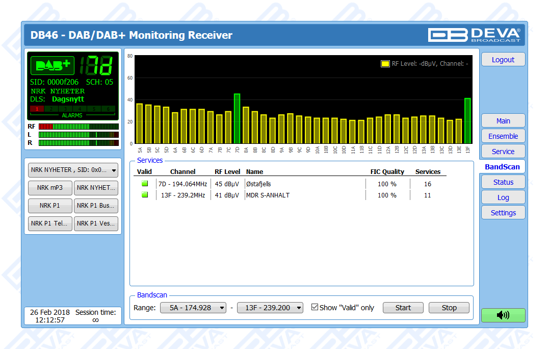
Task: Go to the Status tab
Action: click(x=503, y=182)
